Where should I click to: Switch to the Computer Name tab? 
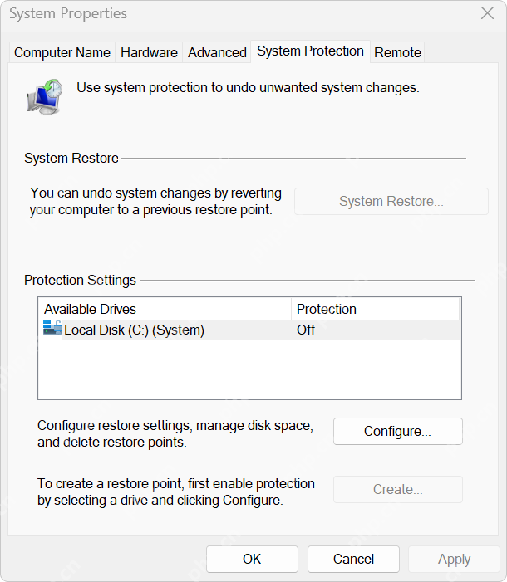(x=62, y=52)
